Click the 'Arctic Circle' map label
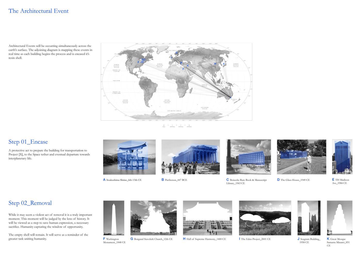The image size is (361, 255). pyautogui.click(x=171, y=50)
